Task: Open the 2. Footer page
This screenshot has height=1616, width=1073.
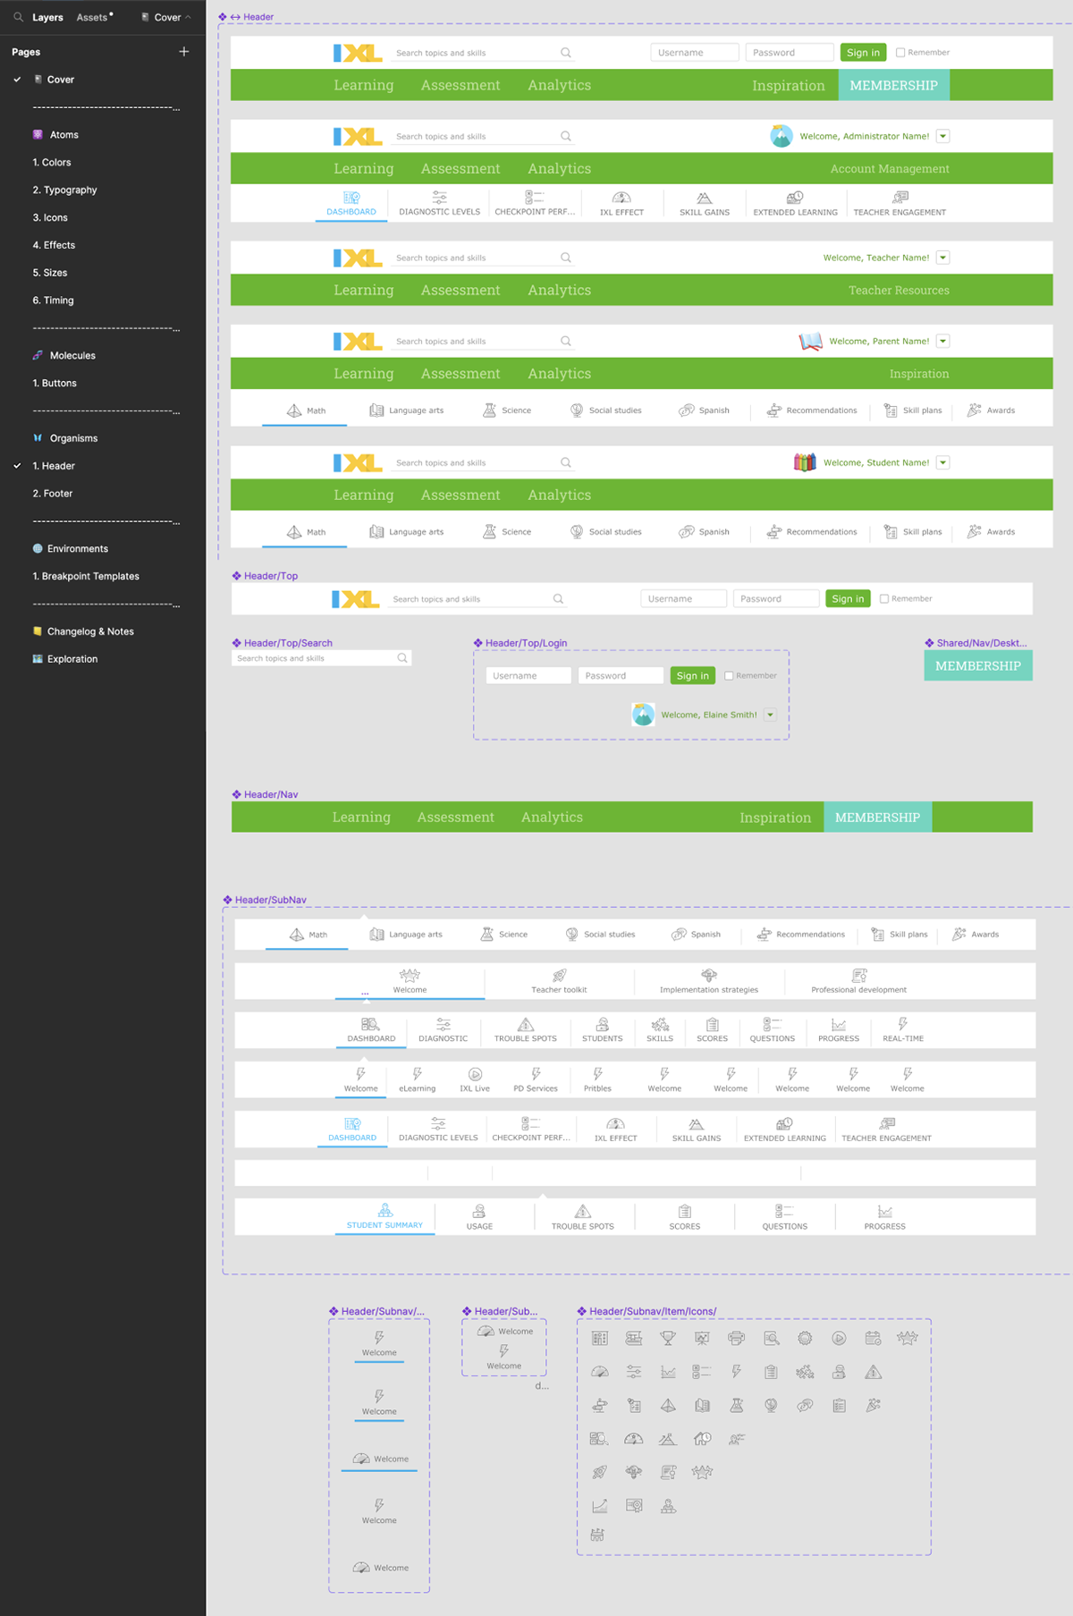Action: click(x=53, y=494)
